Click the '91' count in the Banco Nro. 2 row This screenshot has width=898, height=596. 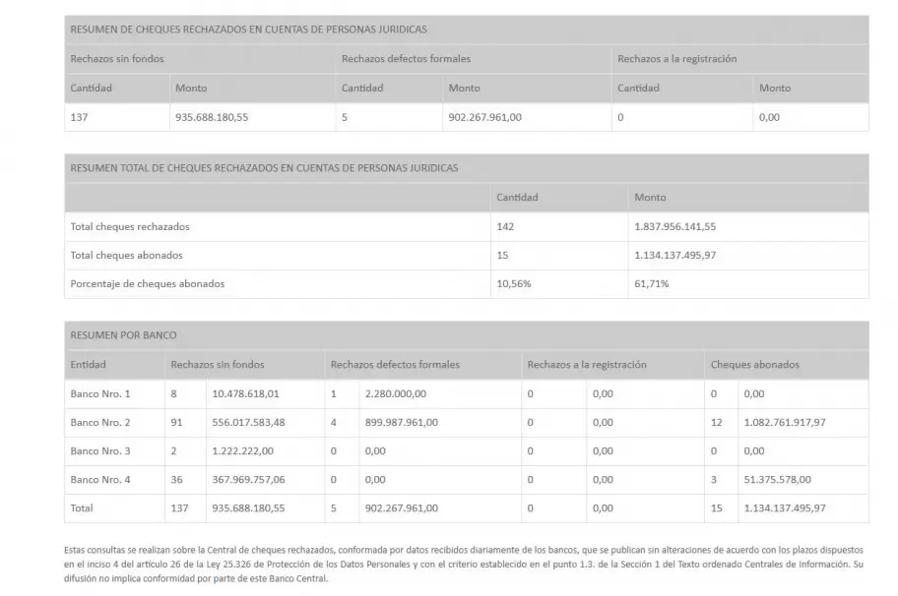coord(176,422)
